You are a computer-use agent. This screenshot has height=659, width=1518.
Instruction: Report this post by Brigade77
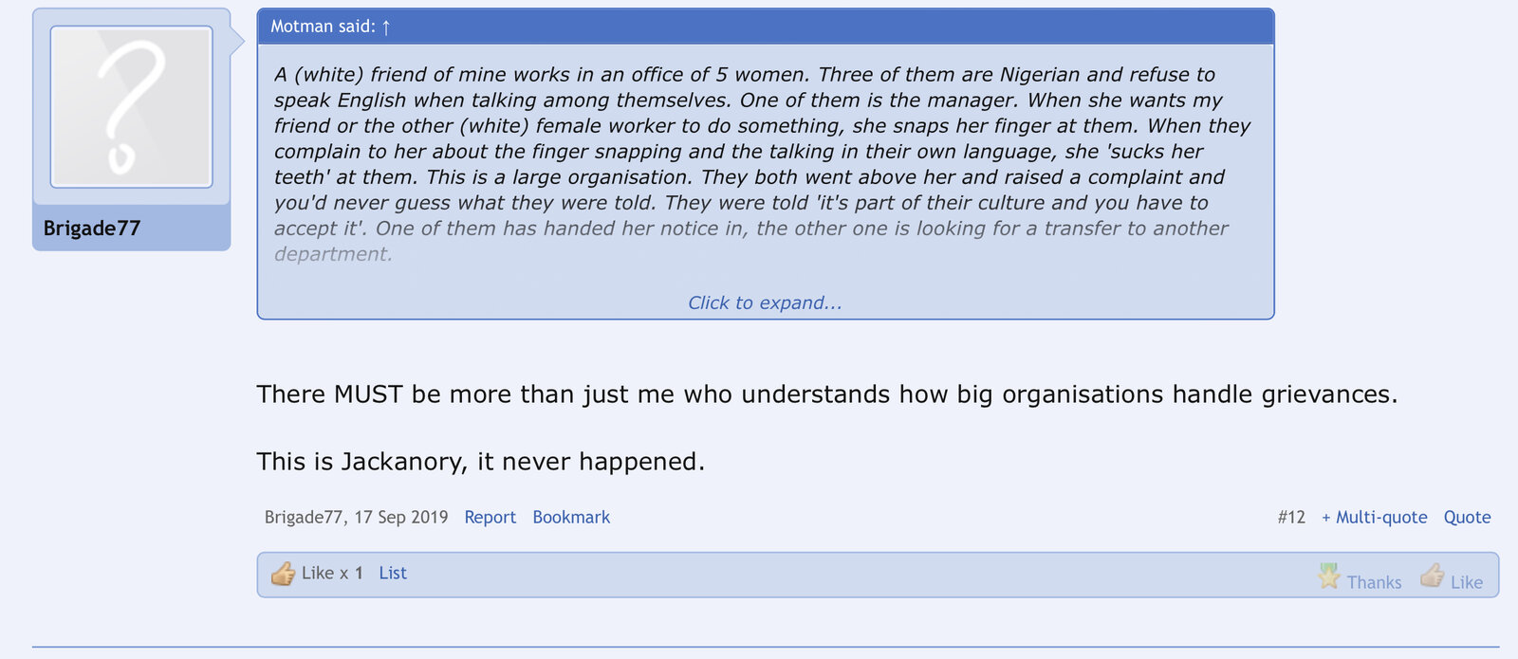click(x=490, y=517)
